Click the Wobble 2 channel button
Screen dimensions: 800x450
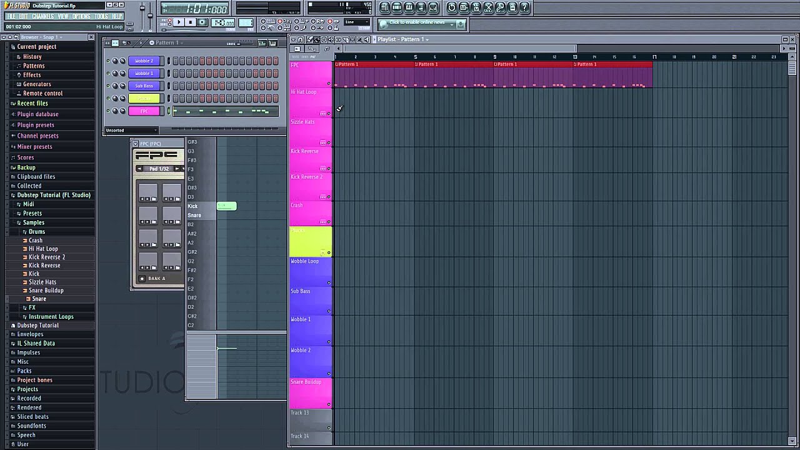(x=144, y=61)
